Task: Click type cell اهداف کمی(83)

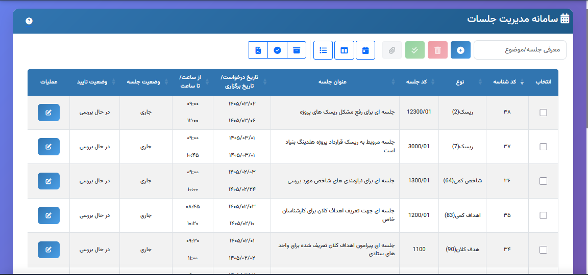Action: 463,215
